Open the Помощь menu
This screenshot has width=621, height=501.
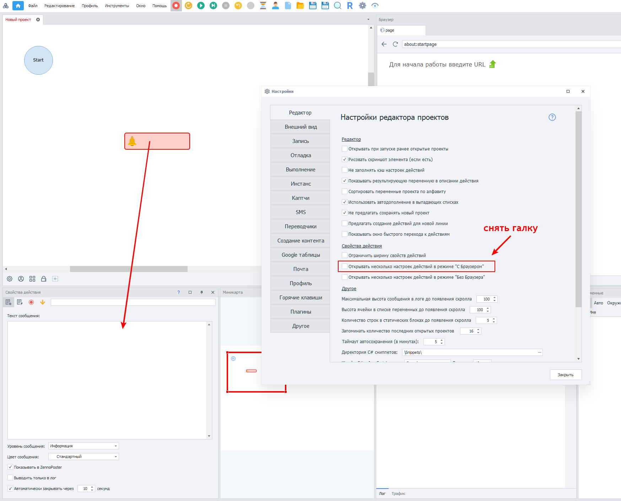click(x=160, y=6)
